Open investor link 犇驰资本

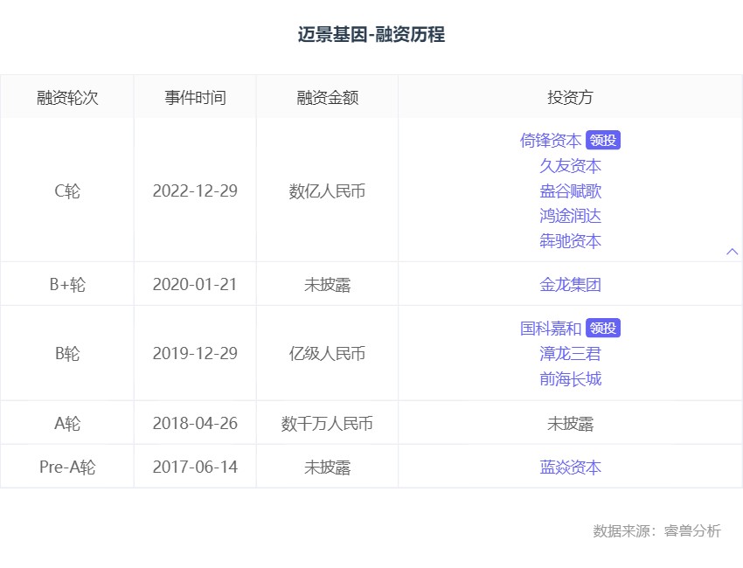pyautogui.click(x=570, y=241)
